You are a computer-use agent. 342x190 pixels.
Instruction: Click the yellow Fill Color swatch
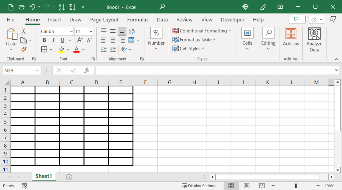61,49
